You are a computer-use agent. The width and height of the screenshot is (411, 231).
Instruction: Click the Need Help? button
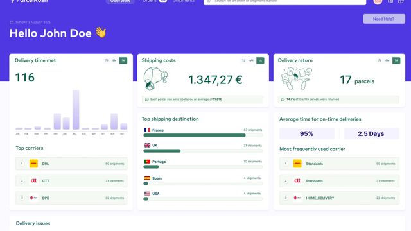pos(384,19)
